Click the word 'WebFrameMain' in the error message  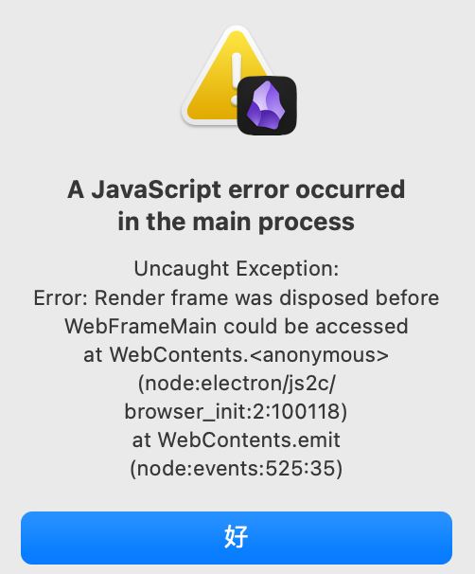coord(140,326)
